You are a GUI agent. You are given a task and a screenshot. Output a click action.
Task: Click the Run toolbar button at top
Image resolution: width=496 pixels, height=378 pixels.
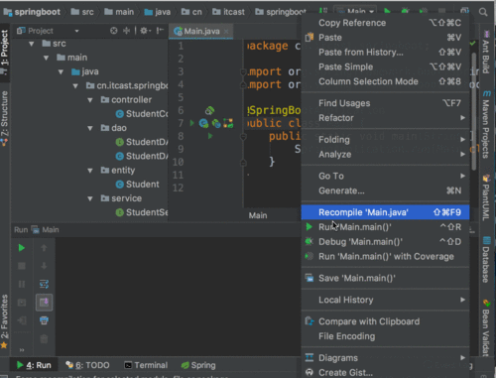(x=387, y=11)
